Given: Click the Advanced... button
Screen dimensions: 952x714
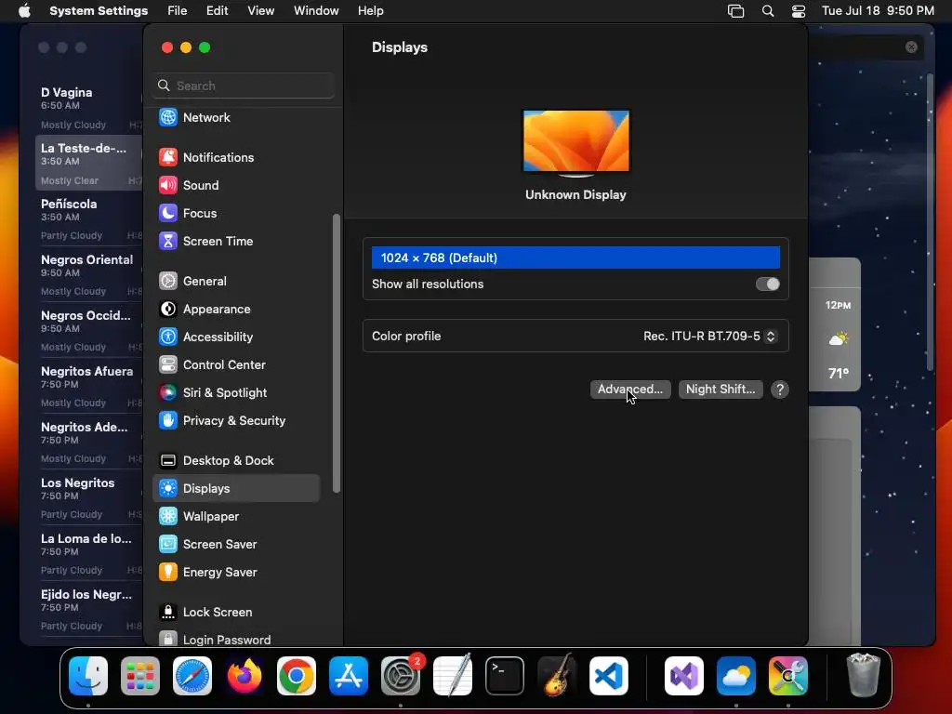Looking at the screenshot, I should 630,390.
